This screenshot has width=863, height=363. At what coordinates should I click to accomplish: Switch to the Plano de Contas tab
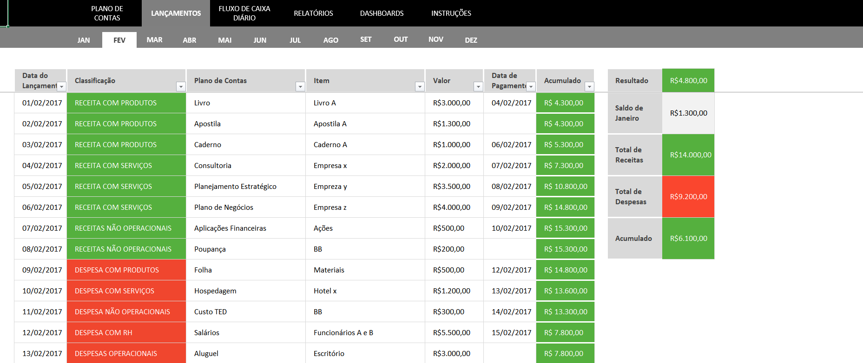tap(107, 13)
